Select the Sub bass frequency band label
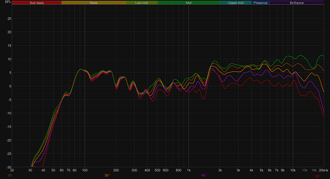Image resolution: width=330 pixels, height=179 pixels. [x=37, y=3]
